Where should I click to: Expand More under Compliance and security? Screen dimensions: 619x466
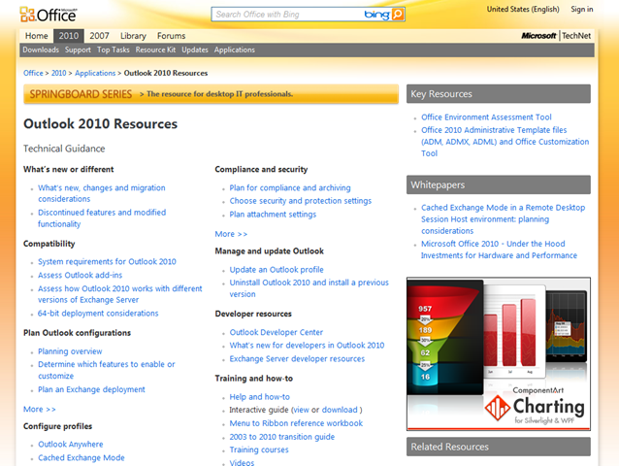(x=231, y=234)
